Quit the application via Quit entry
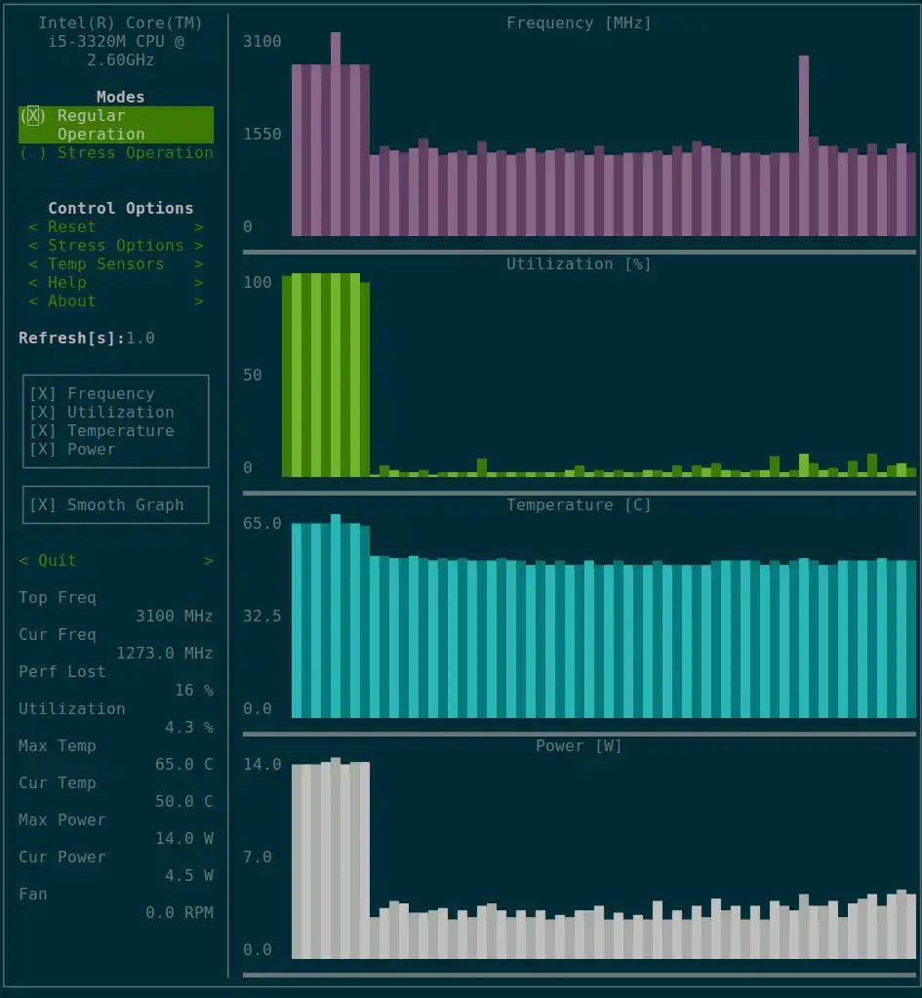Screen dimensions: 922x998 116,561
